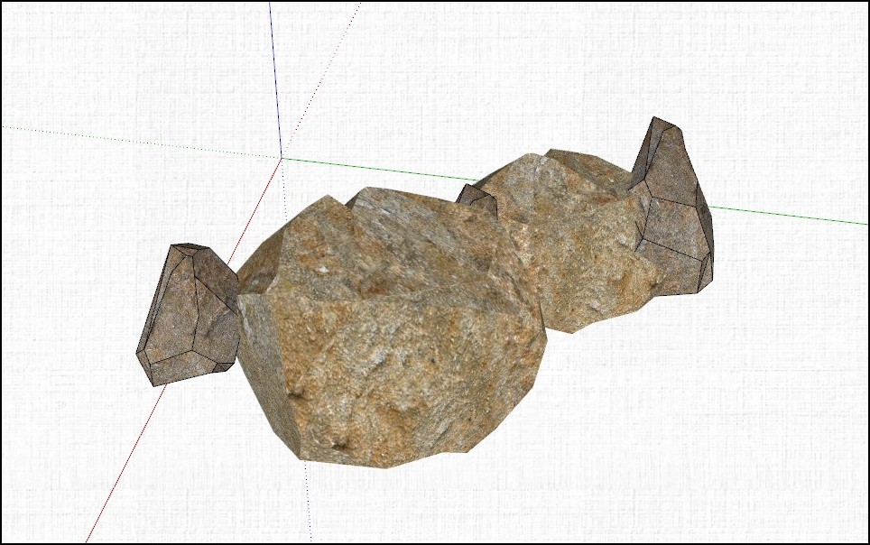Click the dotted green axis line
Image resolution: width=870 pixels, height=545 pixels.
(135, 141)
